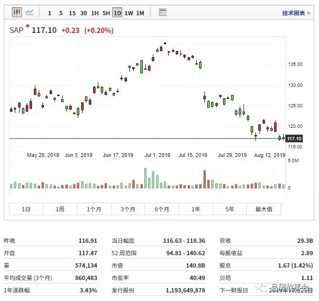This screenshot has height=301, width=319.
Task: Switch to candlestick chart type
Action: point(17,12)
